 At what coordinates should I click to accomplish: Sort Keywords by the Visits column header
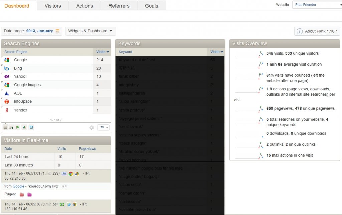(216, 52)
